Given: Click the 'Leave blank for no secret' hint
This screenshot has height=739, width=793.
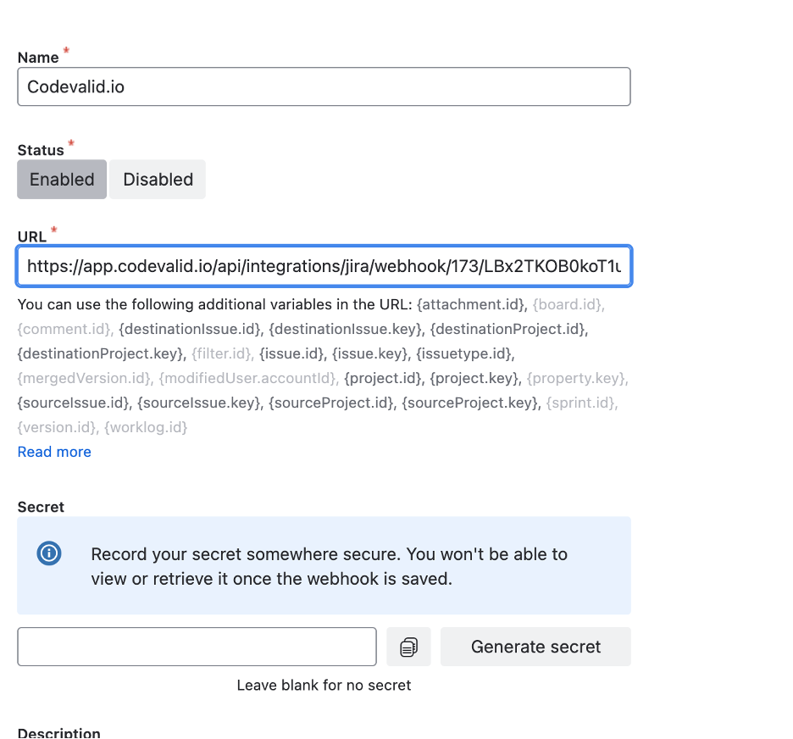Looking at the screenshot, I should tap(324, 686).
